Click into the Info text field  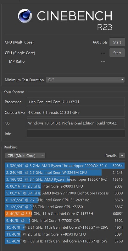[x=76, y=134]
